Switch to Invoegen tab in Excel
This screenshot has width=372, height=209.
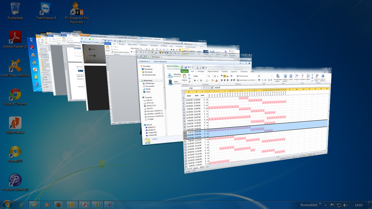[x=201, y=72]
